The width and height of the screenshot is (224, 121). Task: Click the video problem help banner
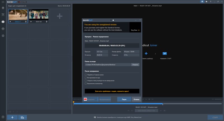pos(112,91)
